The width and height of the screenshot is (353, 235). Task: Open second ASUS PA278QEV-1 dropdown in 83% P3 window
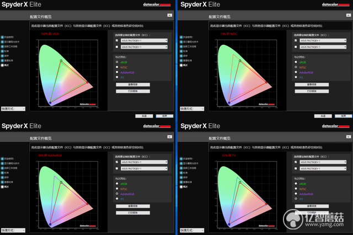pos(323,169)
